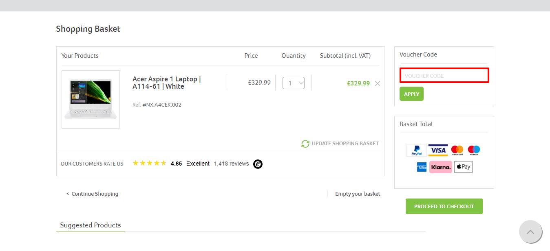550x251 pixels.
Task: Click the Apple Pay icon
Action: 463,167
